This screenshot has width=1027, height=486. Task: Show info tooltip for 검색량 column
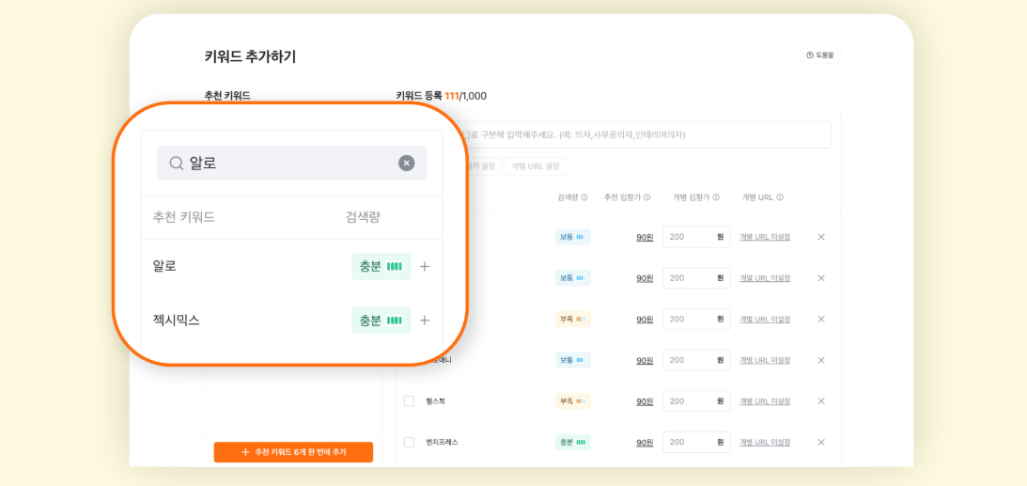click(x=584, y=197)
